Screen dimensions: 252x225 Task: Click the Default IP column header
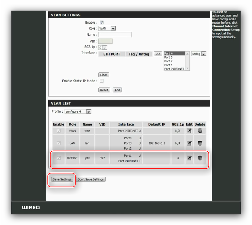click(157, 124)
